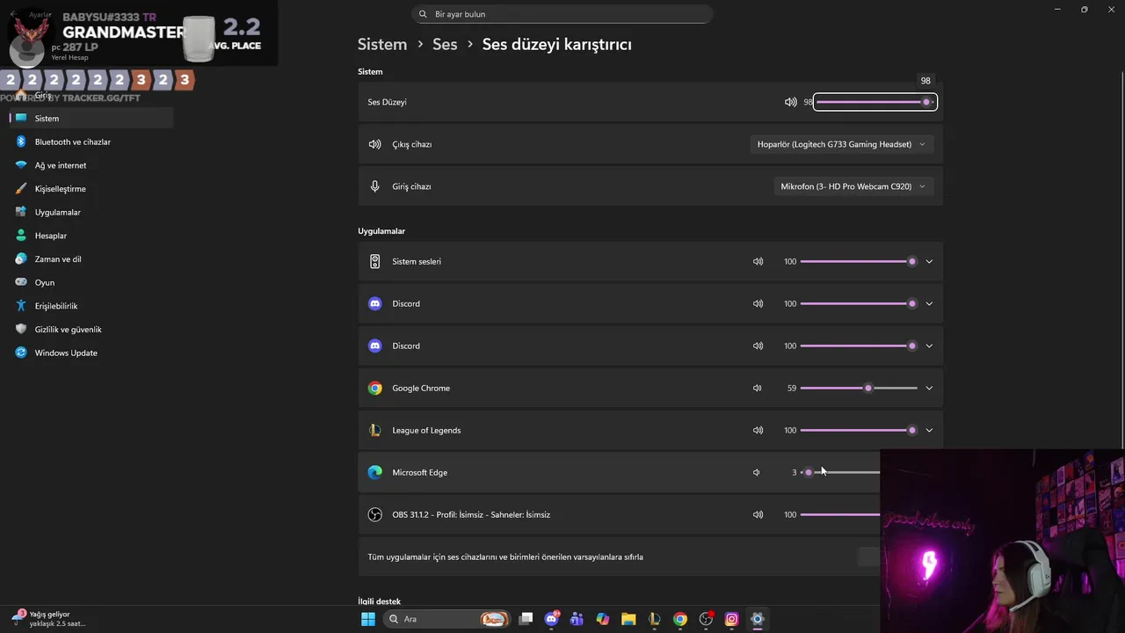This screenshot has height=633, width=1125.
Task: Open Discord from the taskbar
Action: [x=551, y=619]
